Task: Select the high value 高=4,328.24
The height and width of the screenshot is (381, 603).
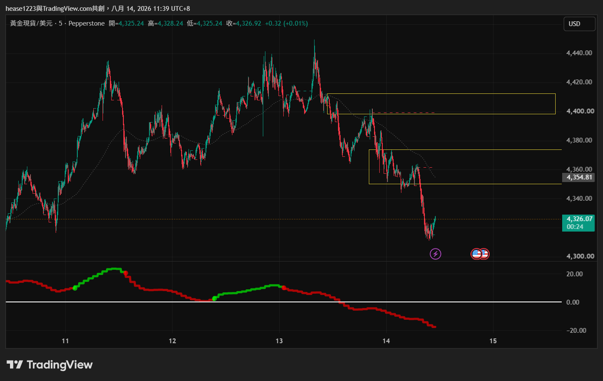Action: coord(166,23)
